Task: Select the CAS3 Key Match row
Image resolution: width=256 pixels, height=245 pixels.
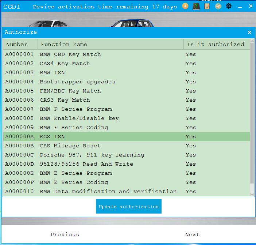Action: pyautogui.click(x=127, y=100)
